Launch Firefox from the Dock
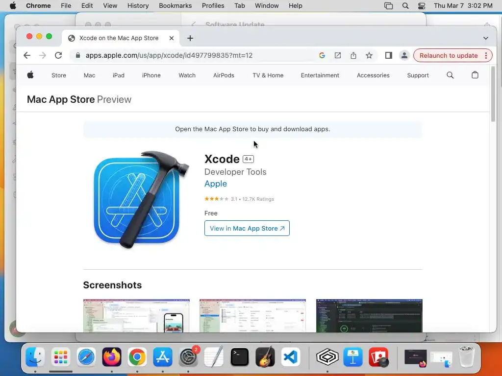502x376 pixels. point(112,357)
